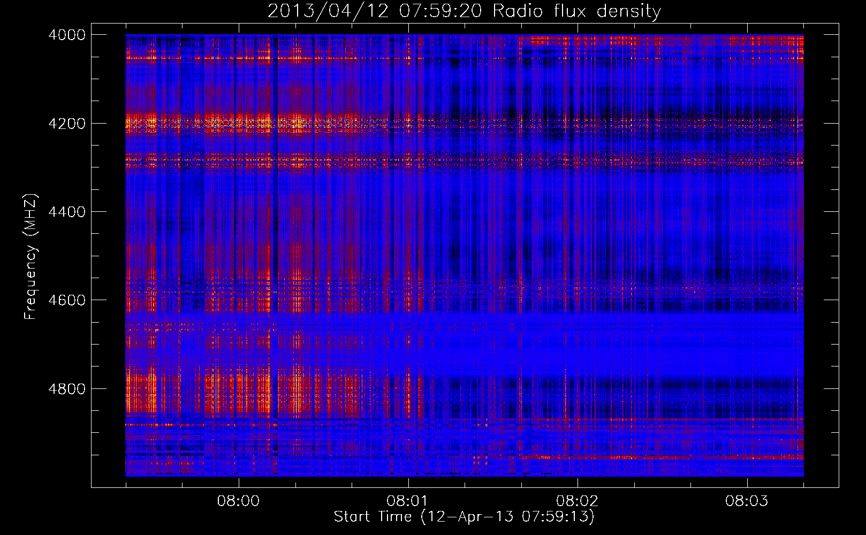Click the 08:01 time axis label

click(408, 501)
